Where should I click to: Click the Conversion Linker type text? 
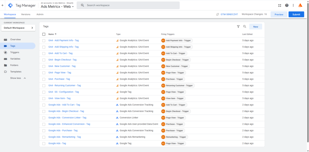[129, 118]
